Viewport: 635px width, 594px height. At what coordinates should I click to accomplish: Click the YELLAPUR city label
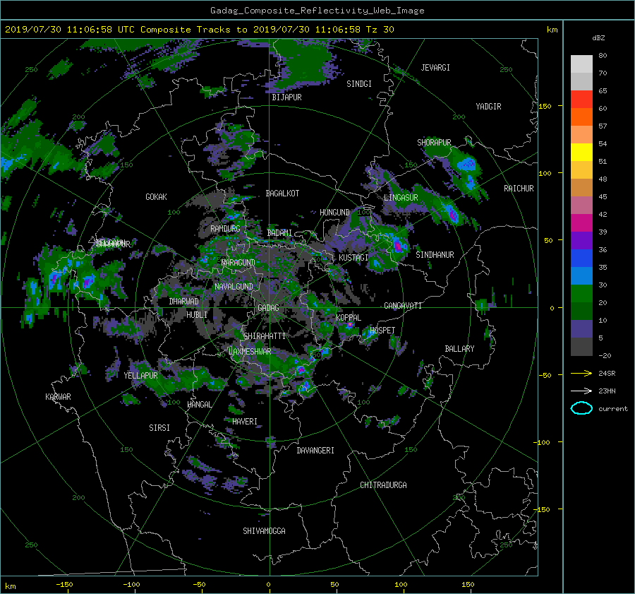tap(140, 376)
